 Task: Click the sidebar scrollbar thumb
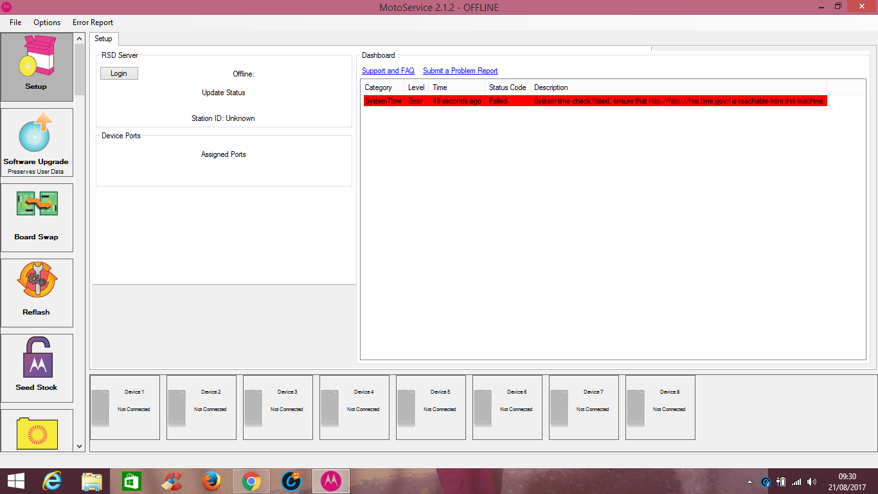pyautogui.click(x=80, y=69)
